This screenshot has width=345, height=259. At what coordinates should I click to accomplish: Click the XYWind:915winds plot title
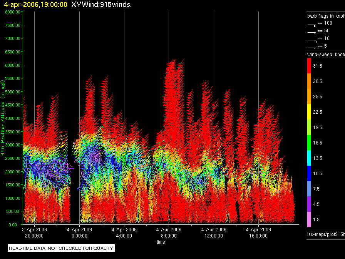(101, 4)
